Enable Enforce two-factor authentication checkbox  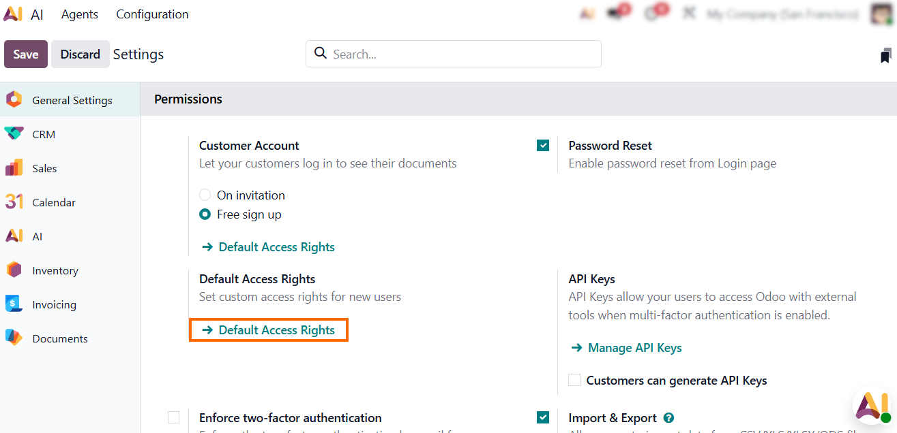point(174,417)
